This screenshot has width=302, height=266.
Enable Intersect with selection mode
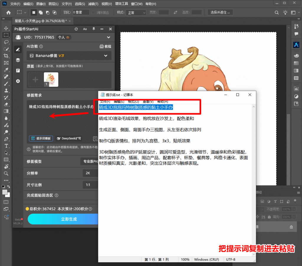click(55, 12)
